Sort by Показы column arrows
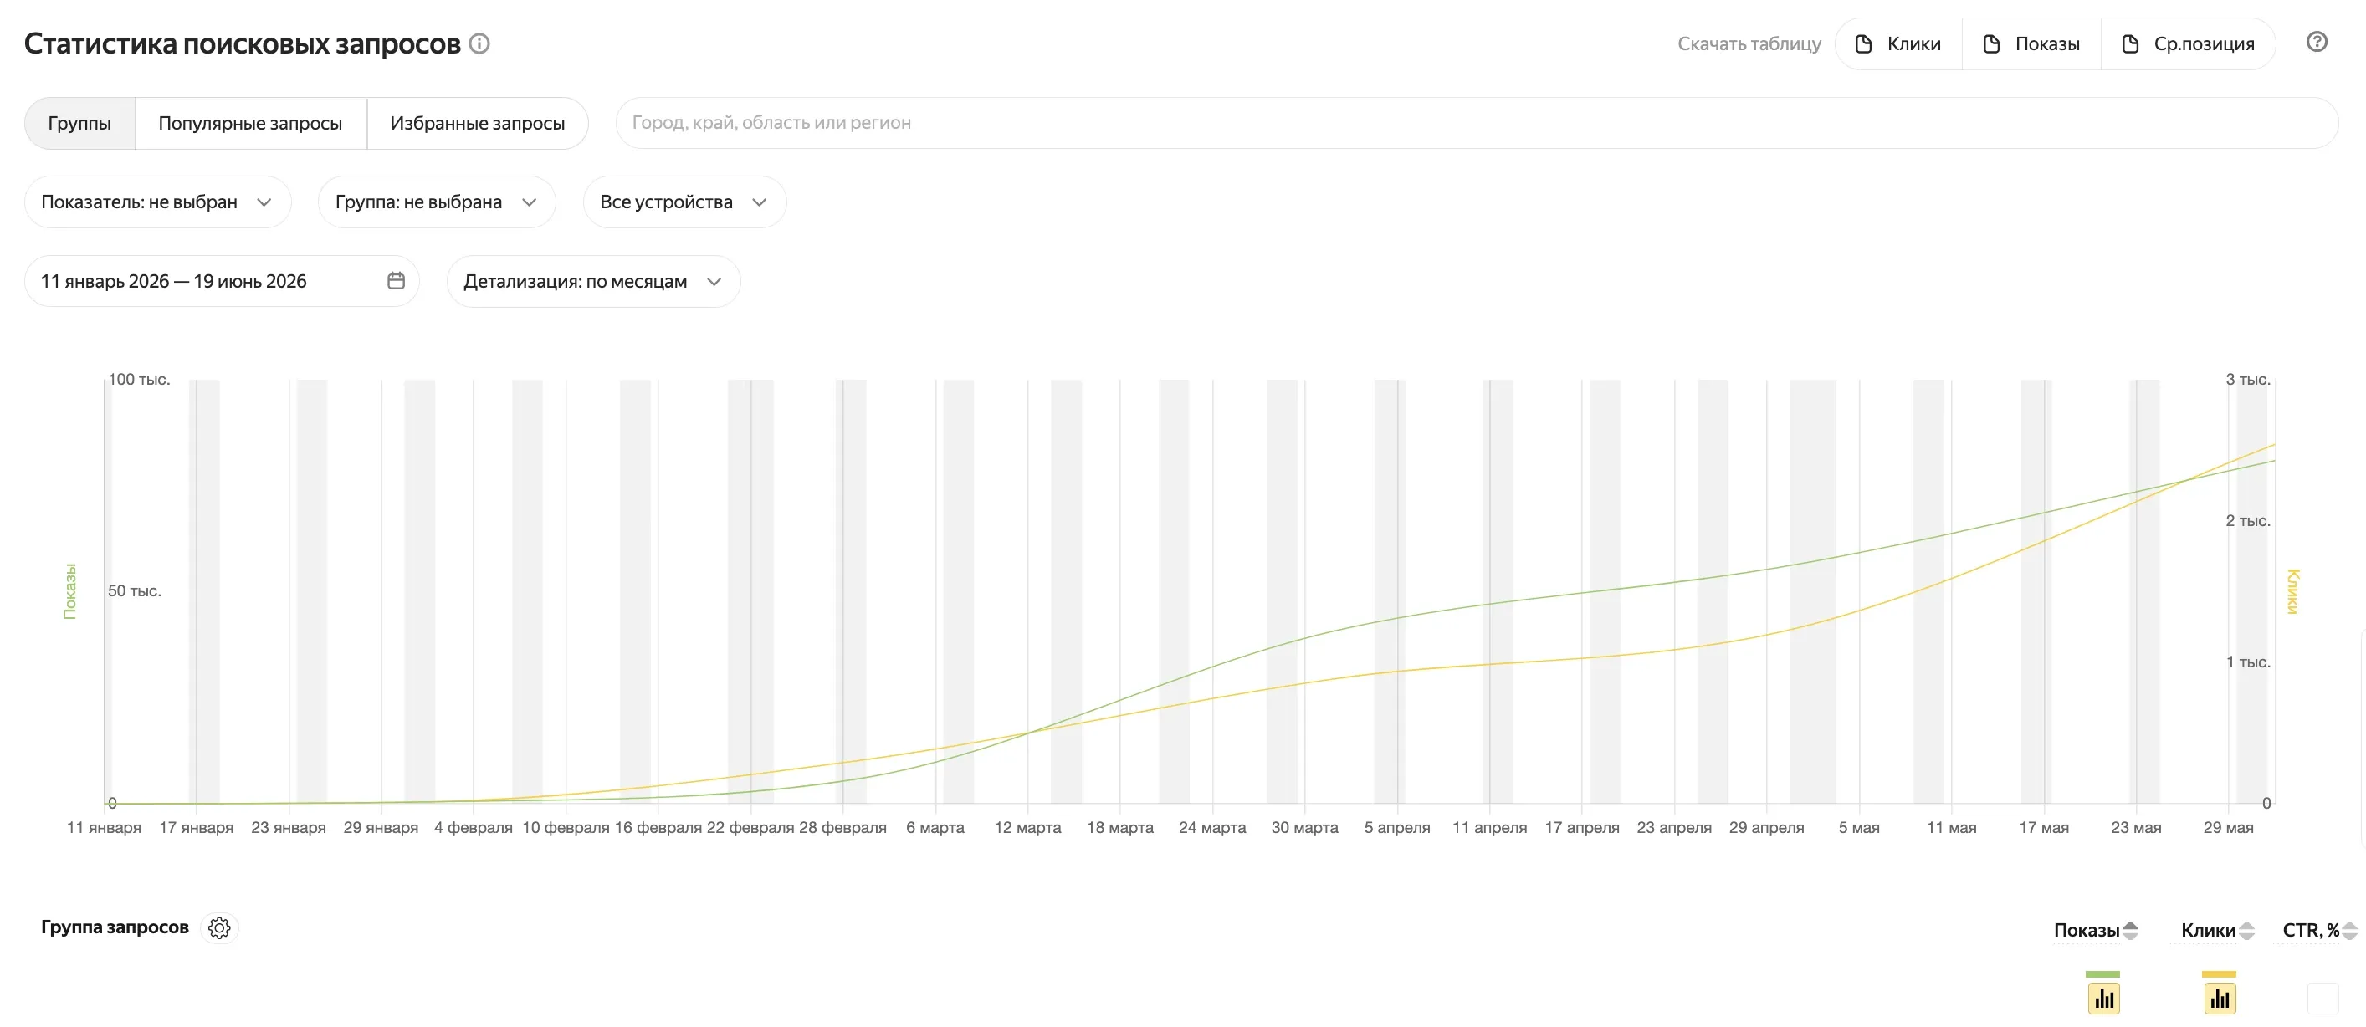Viewport: 2366px width, 1027px height. (x=2131, y=931)
